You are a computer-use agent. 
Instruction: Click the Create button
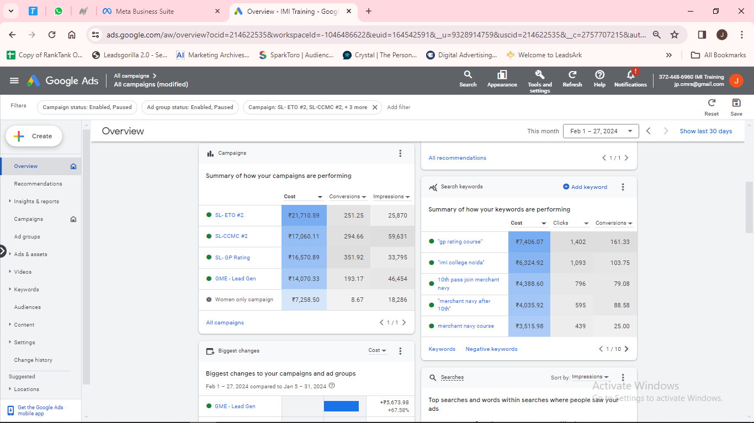[34, 136]
